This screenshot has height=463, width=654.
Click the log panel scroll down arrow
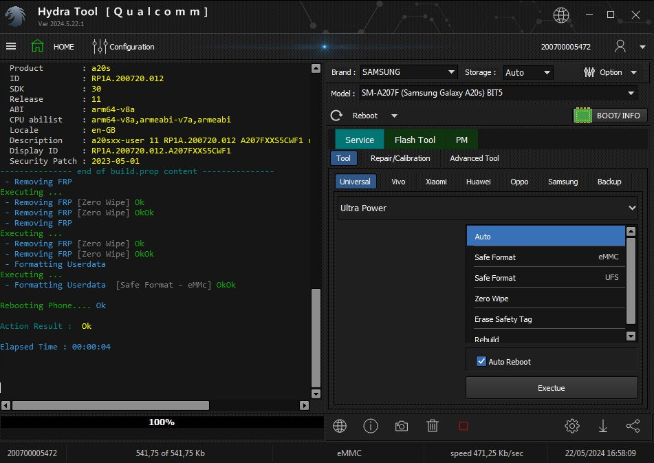[x=316, y=394]
